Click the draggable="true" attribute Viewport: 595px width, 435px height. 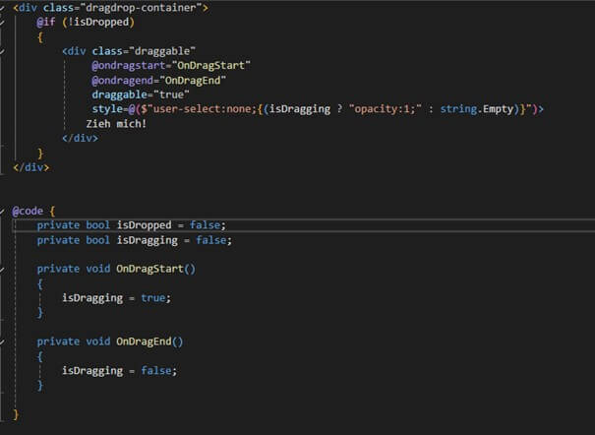141,94
